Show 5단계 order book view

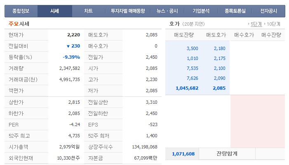(x=256, y=24)
